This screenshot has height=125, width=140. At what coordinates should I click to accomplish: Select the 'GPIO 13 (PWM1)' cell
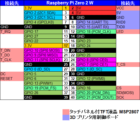43,83
